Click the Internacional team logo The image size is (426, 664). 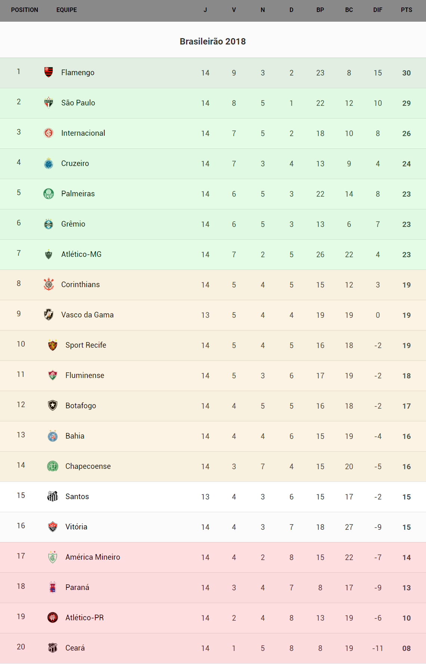click(x=49, y=133)
